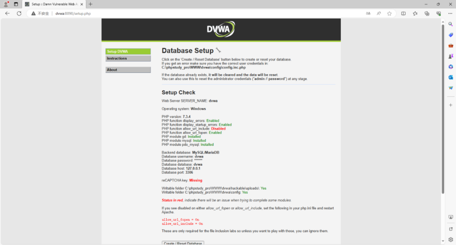This screenshot has width=456, height=245.
Task: Open the sidebar games chess icon
Action: click(451, 56)
